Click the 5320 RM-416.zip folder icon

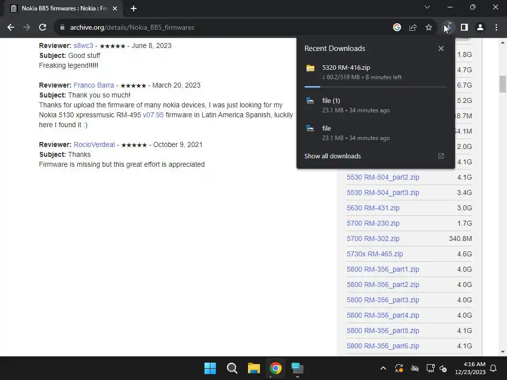[310, 68]
